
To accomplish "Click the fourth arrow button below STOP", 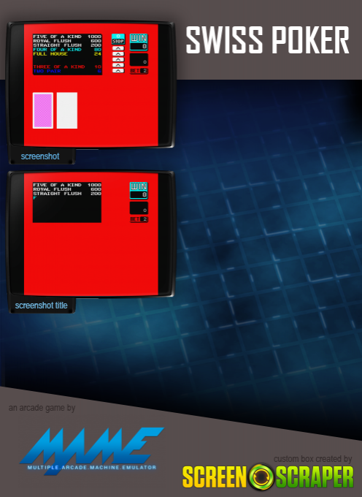I will (118, 65).
